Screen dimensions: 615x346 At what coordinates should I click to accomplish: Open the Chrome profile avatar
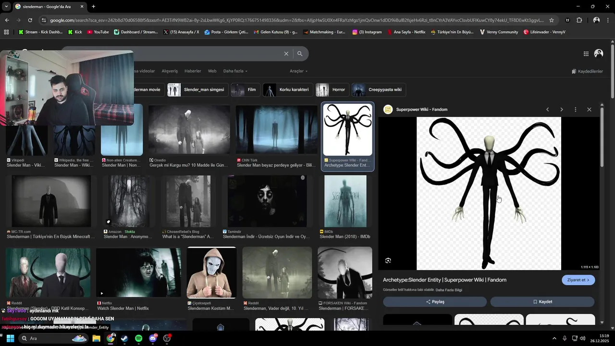pyautogui.click(x=596, y=20)
